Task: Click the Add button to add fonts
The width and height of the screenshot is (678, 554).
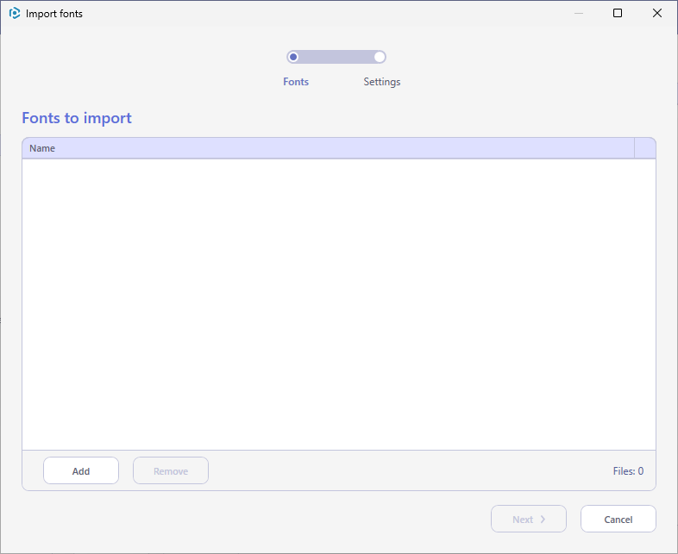Action: 81,470
